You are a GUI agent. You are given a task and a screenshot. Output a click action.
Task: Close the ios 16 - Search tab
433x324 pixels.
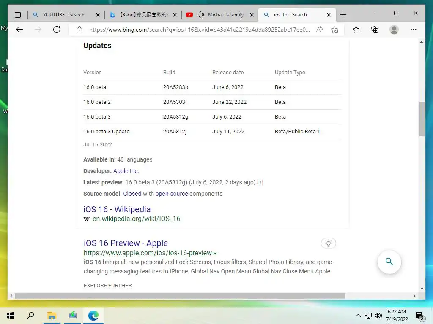(329, 15)
